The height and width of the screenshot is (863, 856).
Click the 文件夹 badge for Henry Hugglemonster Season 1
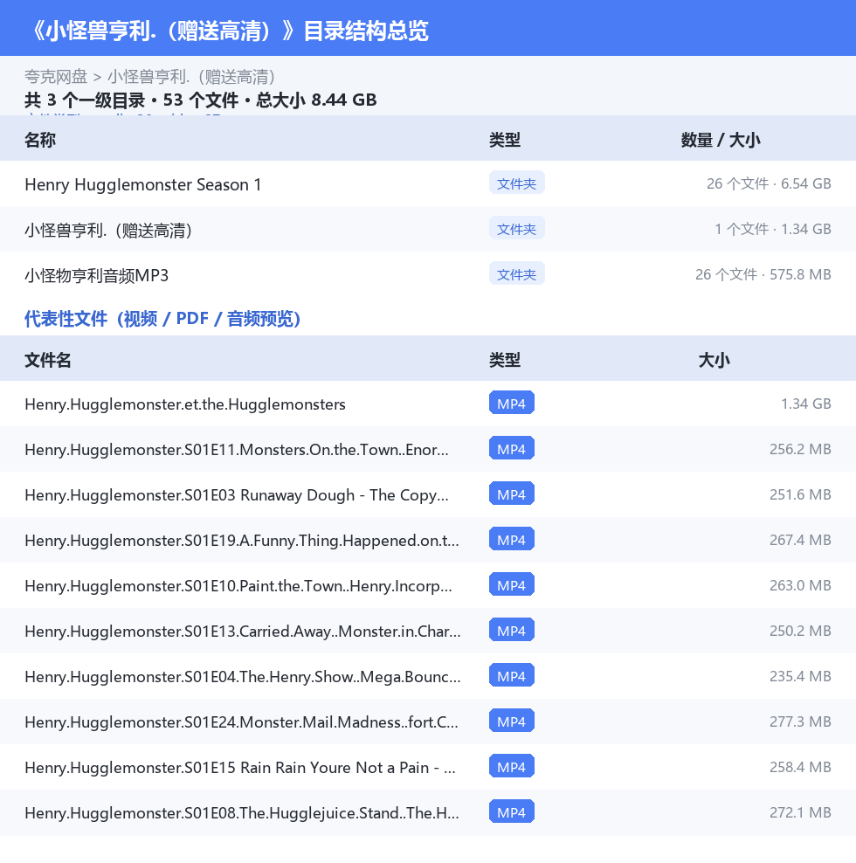click(x=516, y=183)
